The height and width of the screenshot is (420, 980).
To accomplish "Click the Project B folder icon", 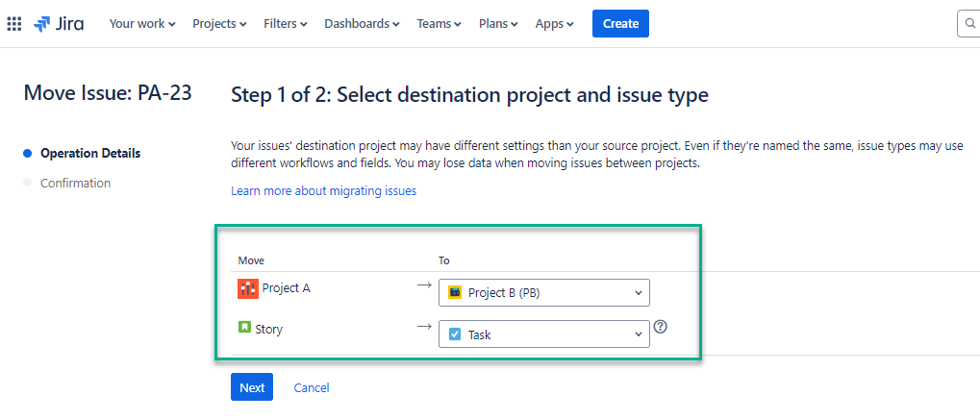I will pyautogui.click(x=455, y=292).
